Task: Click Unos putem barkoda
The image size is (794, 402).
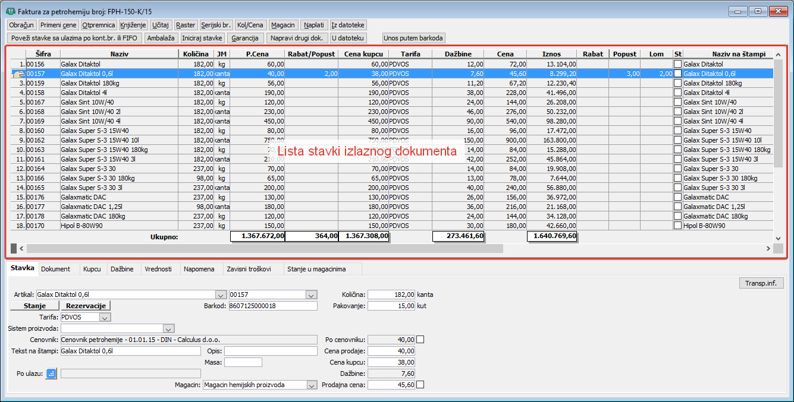Action: (x=414, y=38)
